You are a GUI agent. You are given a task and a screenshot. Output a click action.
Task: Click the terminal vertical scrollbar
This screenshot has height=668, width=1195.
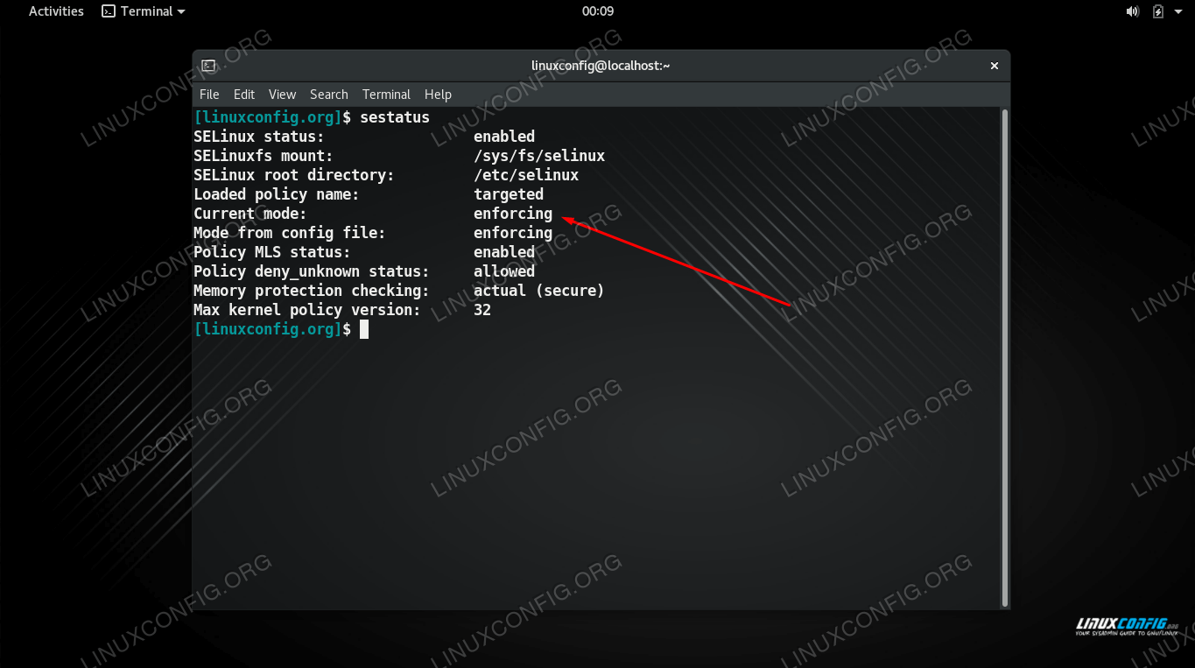(1005, 357)
